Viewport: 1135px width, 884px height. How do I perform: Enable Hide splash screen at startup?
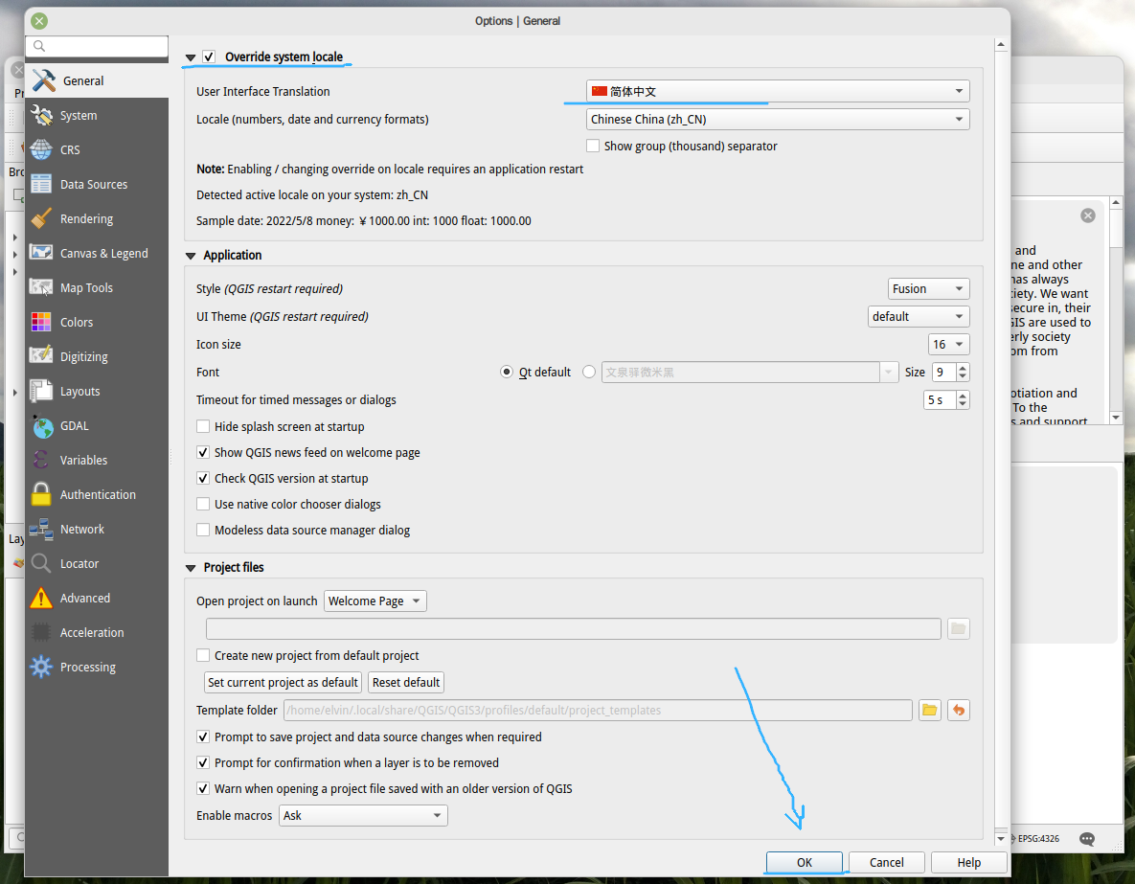point(203,426)
